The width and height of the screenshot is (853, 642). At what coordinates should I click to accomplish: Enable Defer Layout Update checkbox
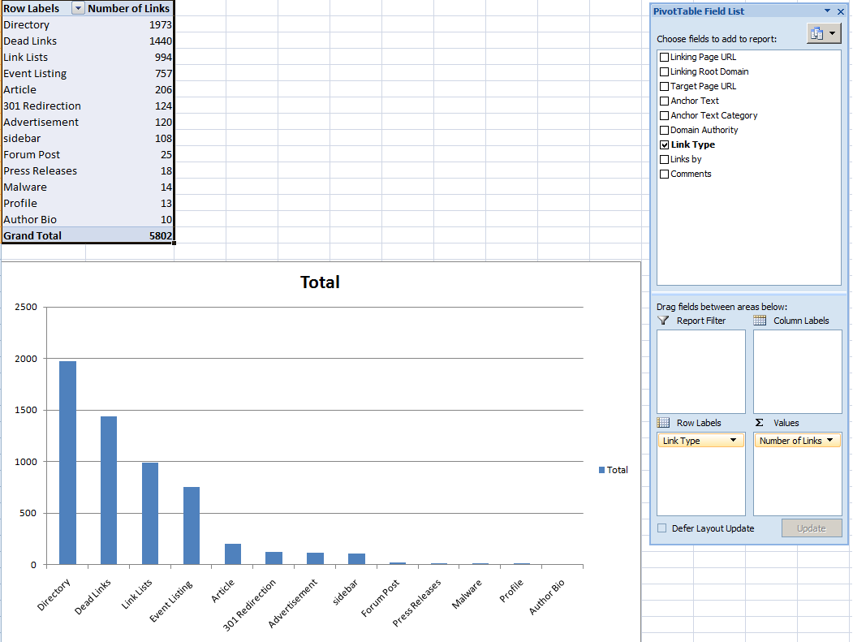click(x=662, y=528)
